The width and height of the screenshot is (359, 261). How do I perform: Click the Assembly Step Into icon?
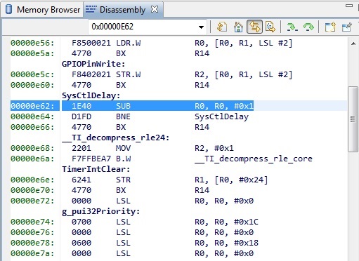click(292, 27)
